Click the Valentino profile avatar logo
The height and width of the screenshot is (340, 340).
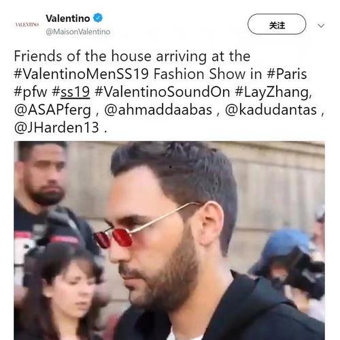27,25
